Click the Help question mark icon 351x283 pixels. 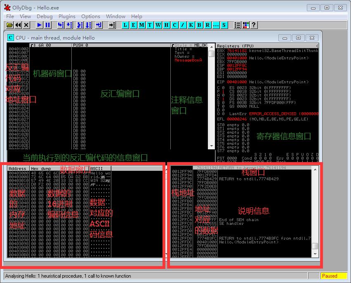(x=254, y=25)
